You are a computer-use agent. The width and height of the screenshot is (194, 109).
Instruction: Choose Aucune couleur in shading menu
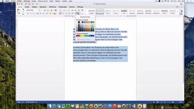click(x=85, y=17)
